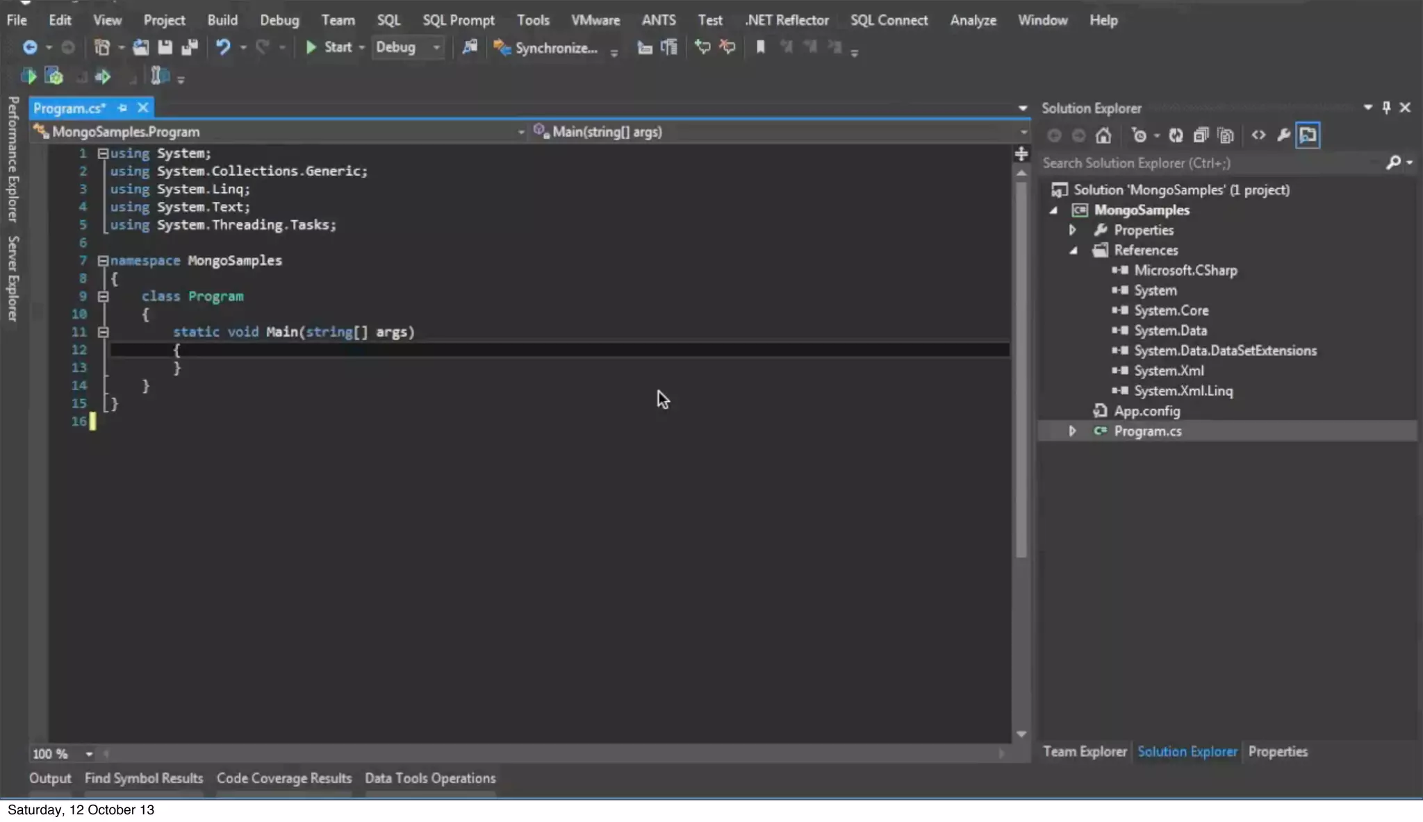The width and height of the screenshot is (1423, 822).
Task: Click the Save All icon
Action: click(189, 47)
